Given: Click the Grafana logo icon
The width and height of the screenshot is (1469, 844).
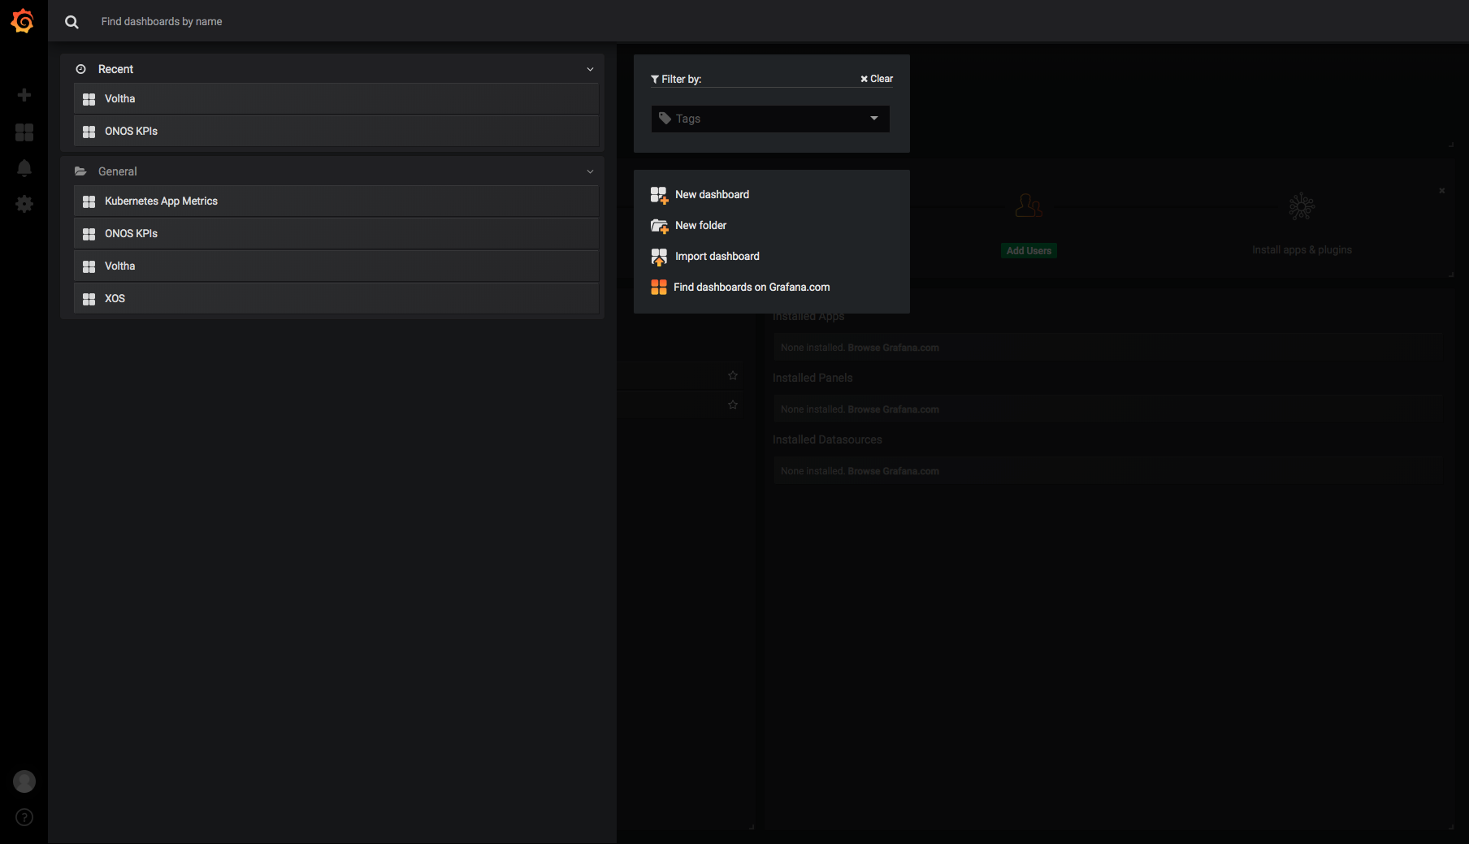Looking at the screenshot, I should pos(23,21).
